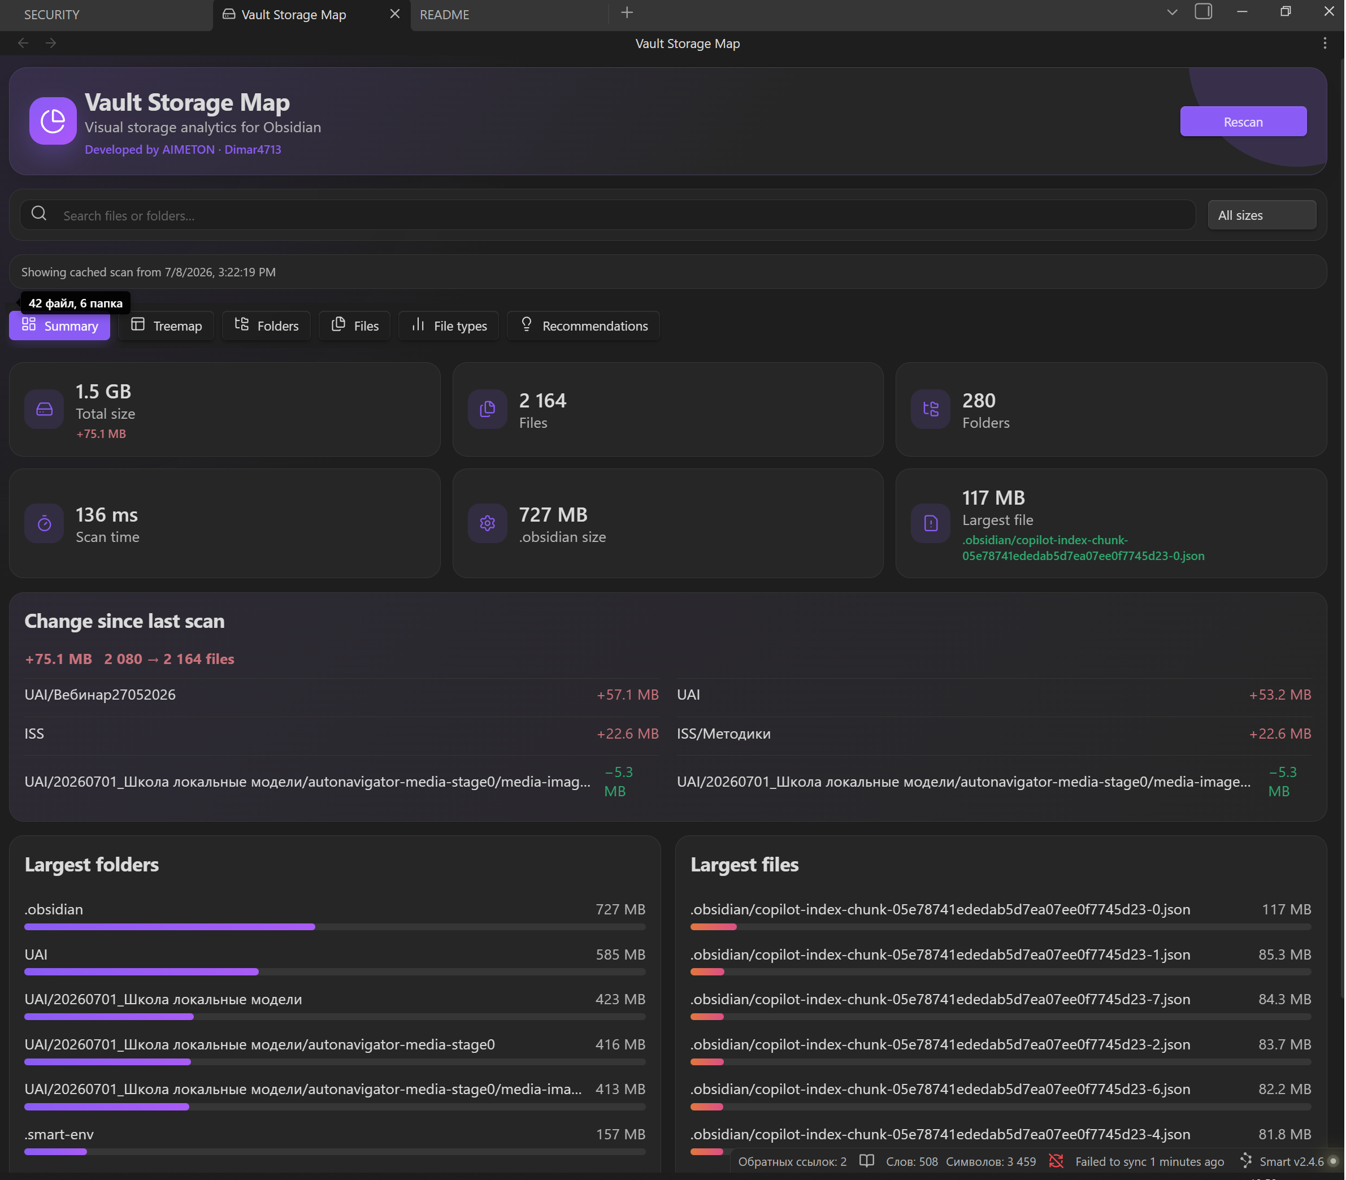Image resolution: width=1346 pixels, height=1180 pixels.
Task: Close the Vault Storage Map tab
Action: [x=395, y=14]
